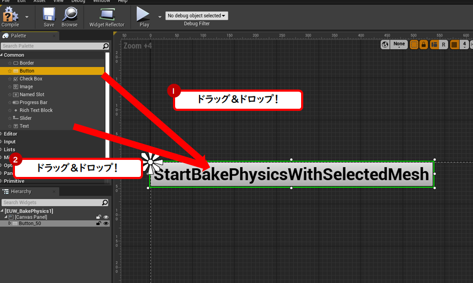The width and height of the screenshot is (473, 283).
Task: Favorite the Border widget star
Action: click(10, 63)
